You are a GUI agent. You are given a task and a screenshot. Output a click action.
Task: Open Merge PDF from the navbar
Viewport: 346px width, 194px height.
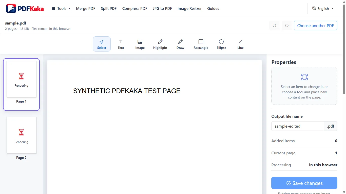pyautogui.click(x=86, y=9)
